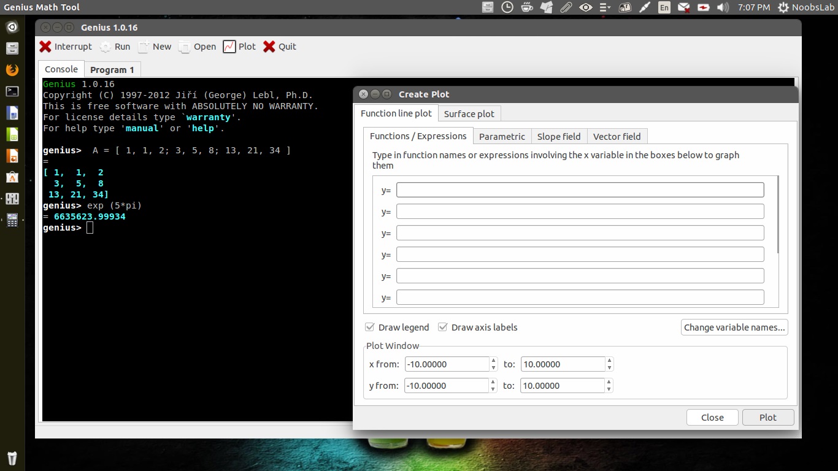Quit Genius using the Quit icon
Screen dimensions: 838x471
pyautogui.click(x=269, y=47)
